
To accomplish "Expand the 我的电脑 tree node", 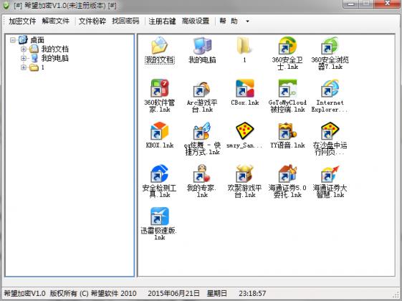I will coord(24,58).
